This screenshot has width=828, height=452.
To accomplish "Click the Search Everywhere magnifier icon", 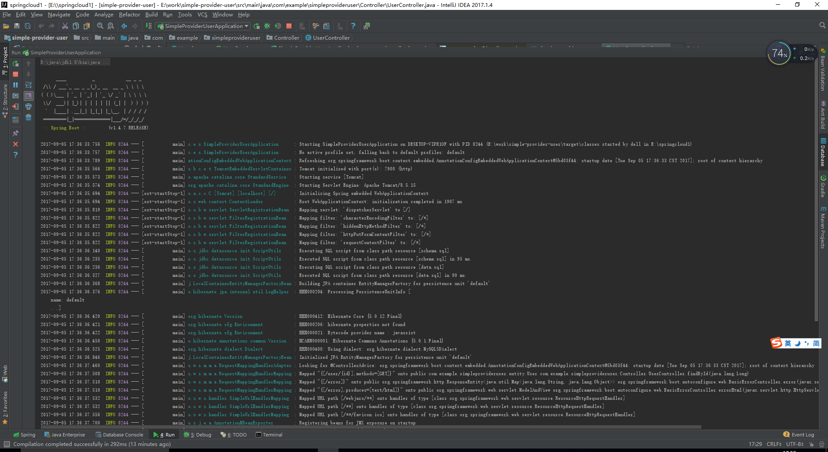I will pos(822,26).
